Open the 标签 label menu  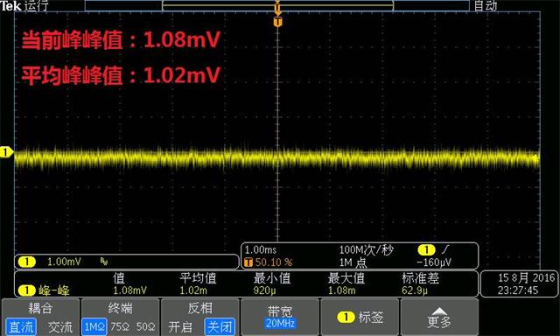tap(360, 317)
